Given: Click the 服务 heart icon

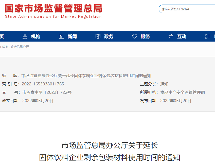Looking at the screenshot, I should pos(135,36).
